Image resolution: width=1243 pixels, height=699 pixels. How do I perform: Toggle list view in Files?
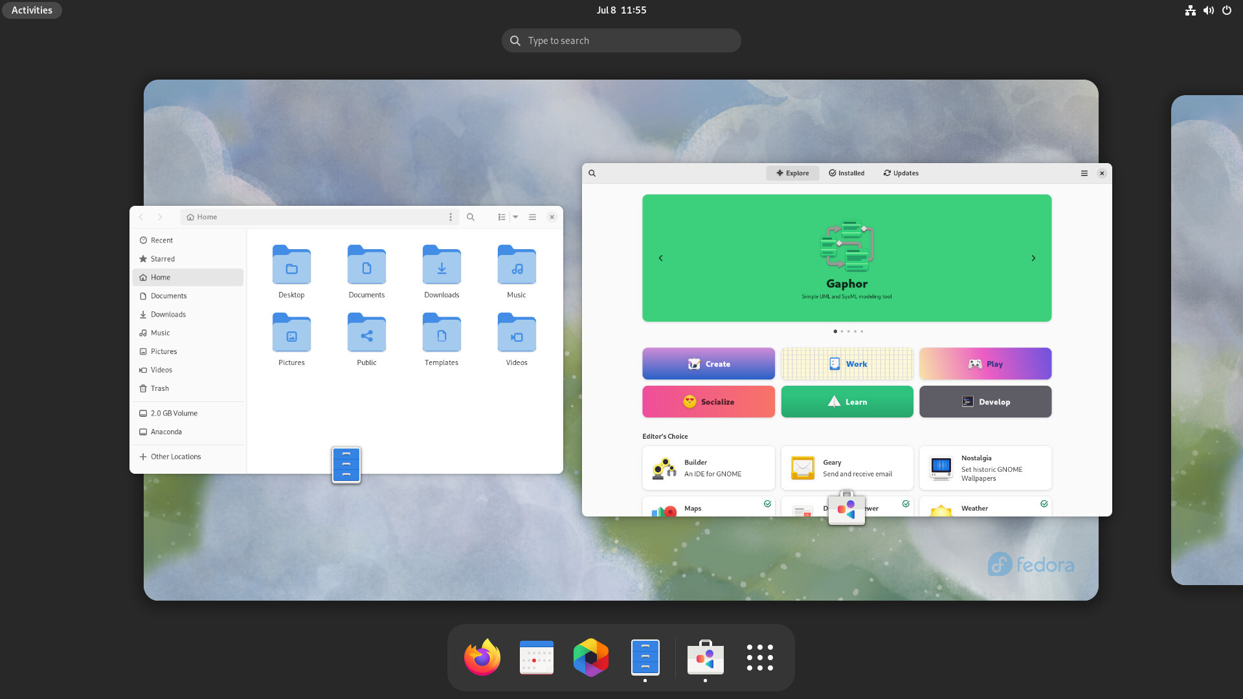coord(502,217)
